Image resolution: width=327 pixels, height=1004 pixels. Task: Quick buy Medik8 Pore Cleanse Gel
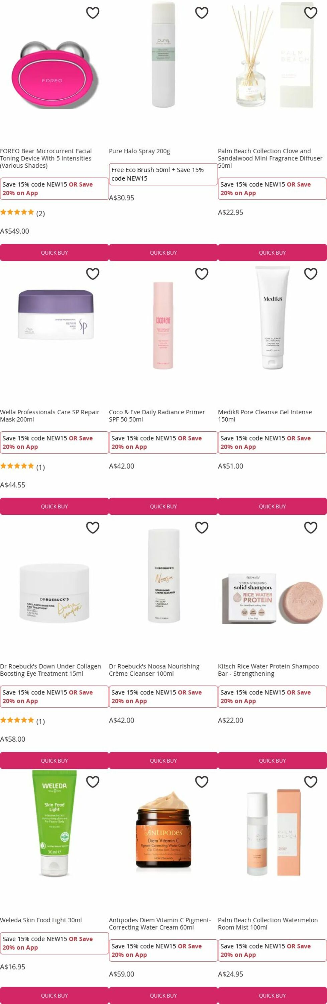coord(272,506)
